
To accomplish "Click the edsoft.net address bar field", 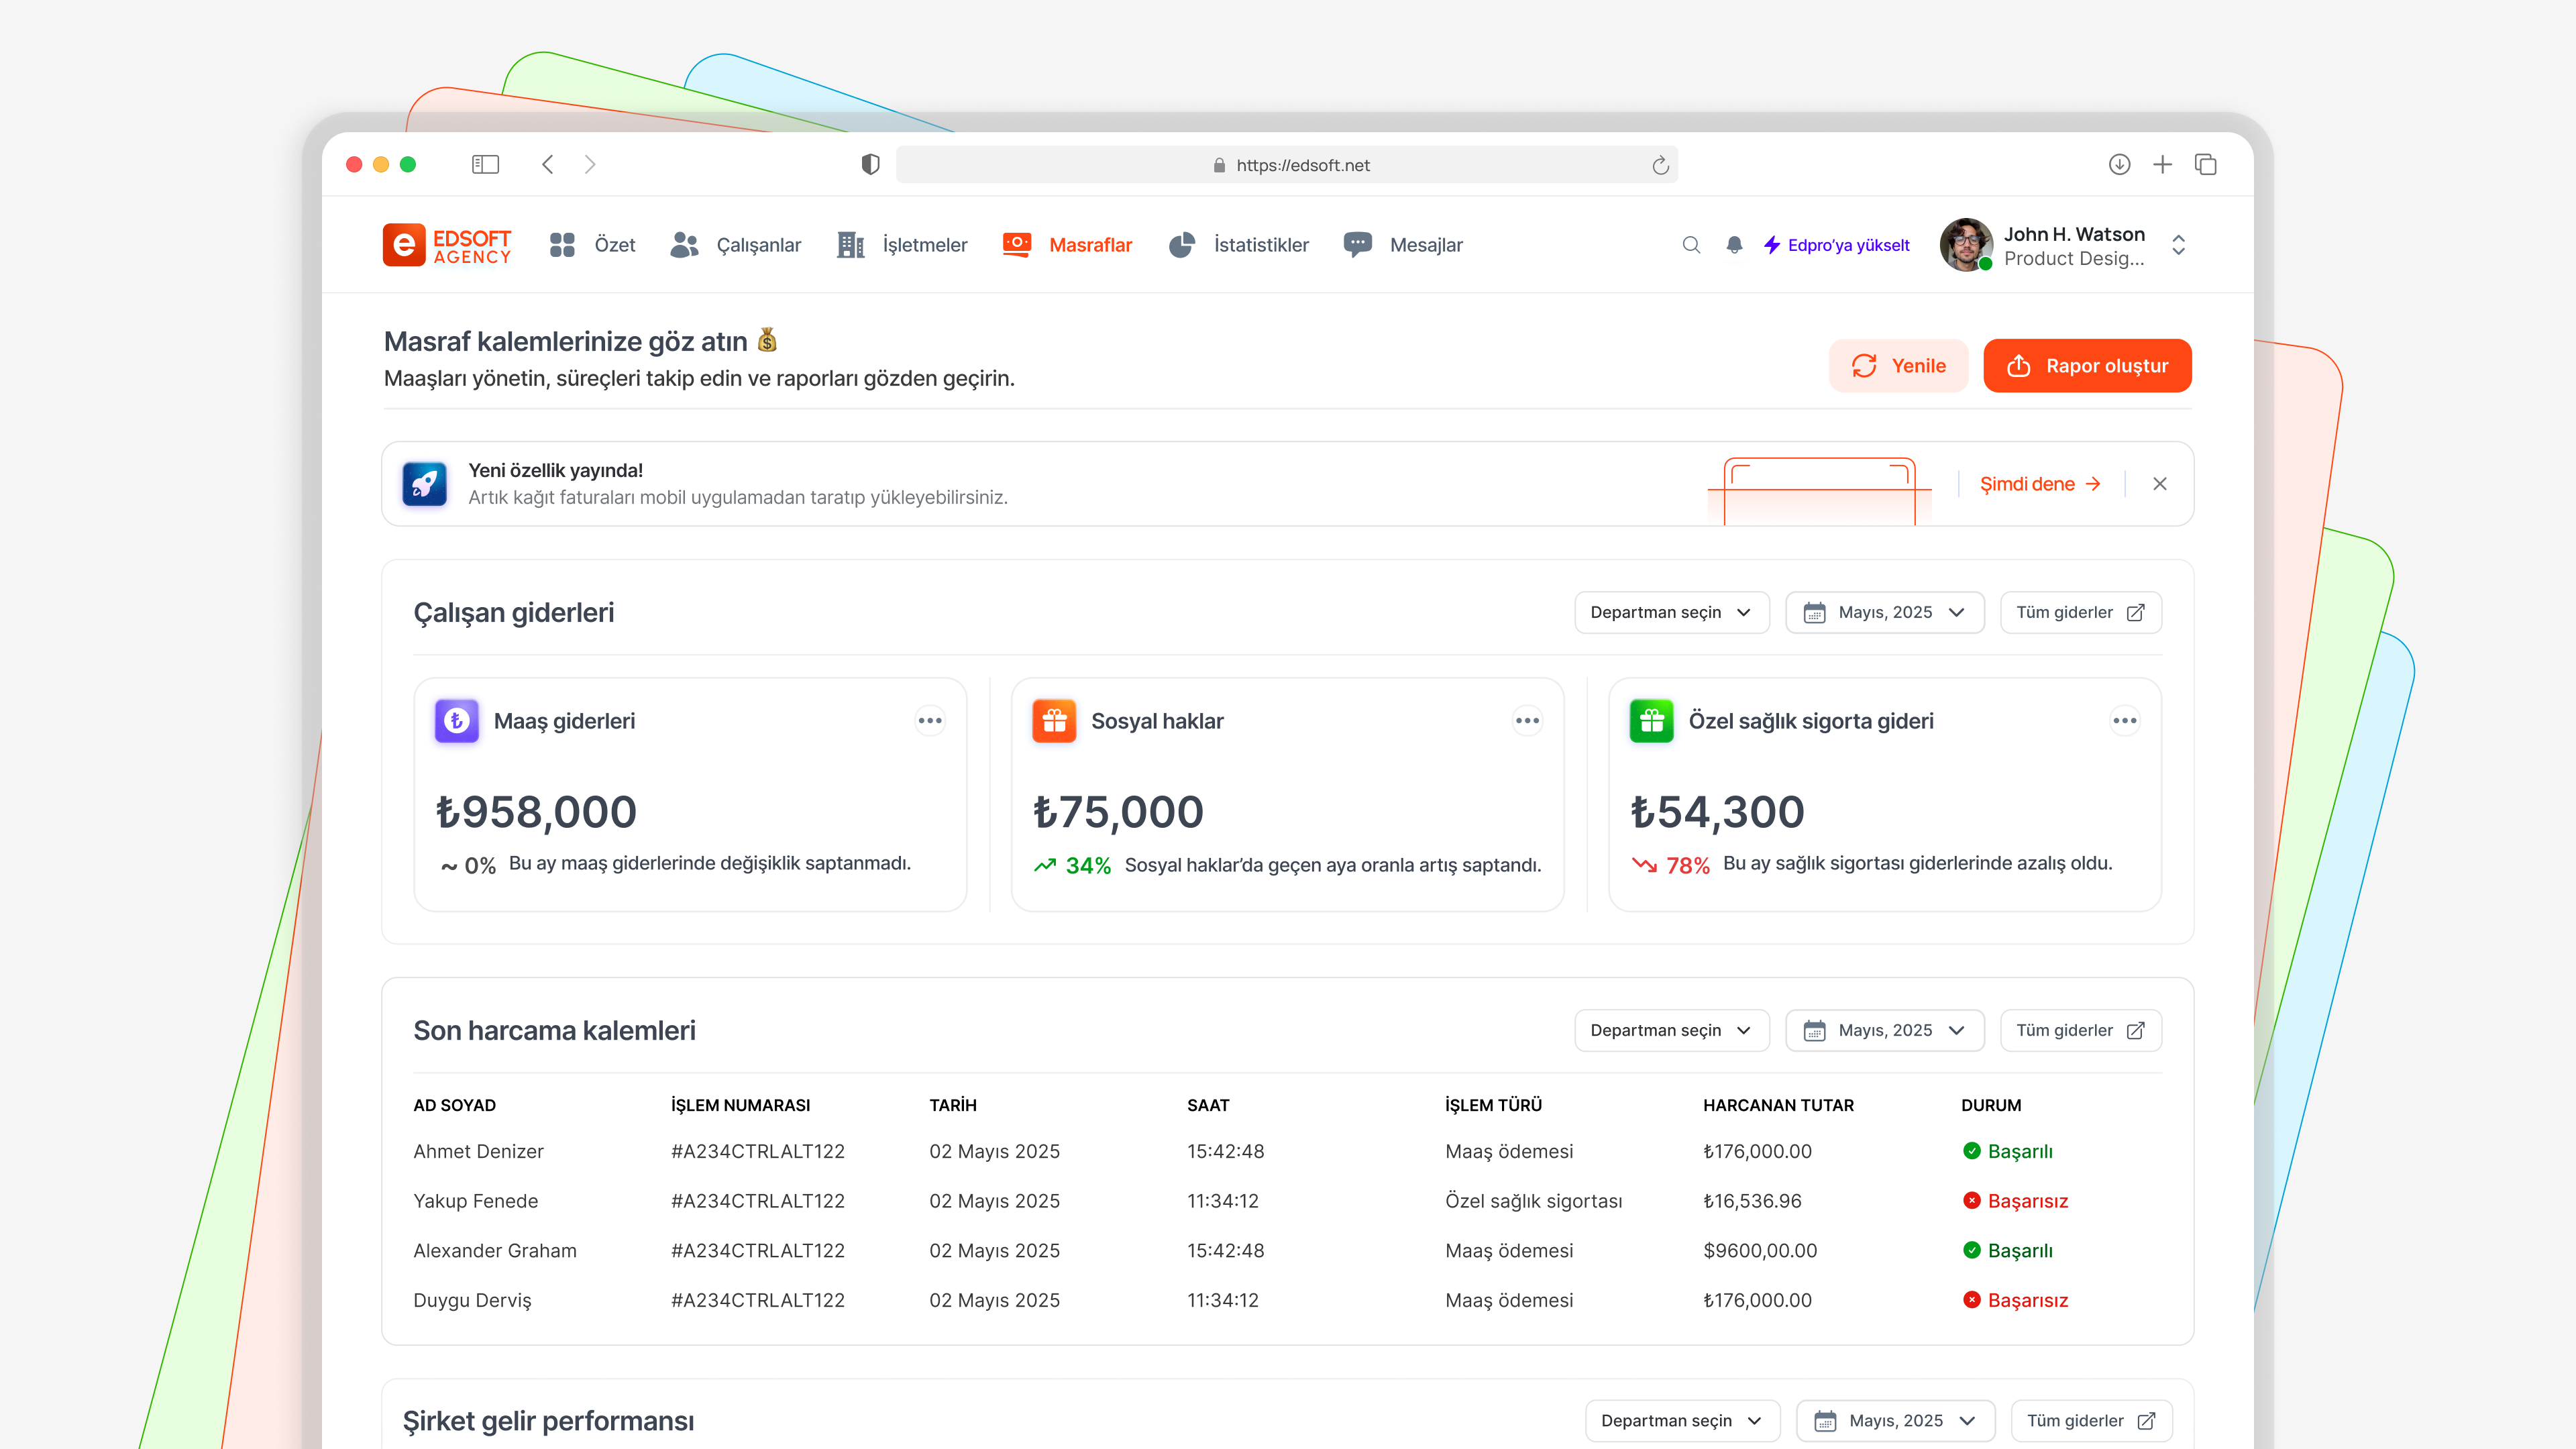I will [x=1287, y=165].
